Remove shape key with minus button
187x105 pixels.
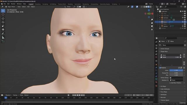coord(184,57)
